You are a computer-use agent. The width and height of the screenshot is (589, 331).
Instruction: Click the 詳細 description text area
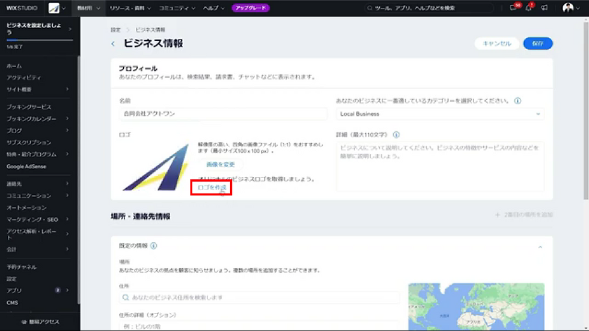point(440,167)
